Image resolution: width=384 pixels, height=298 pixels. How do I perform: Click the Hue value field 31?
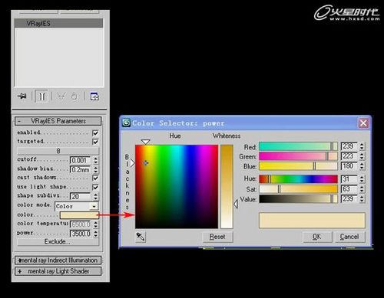click(x=349, y=179)
